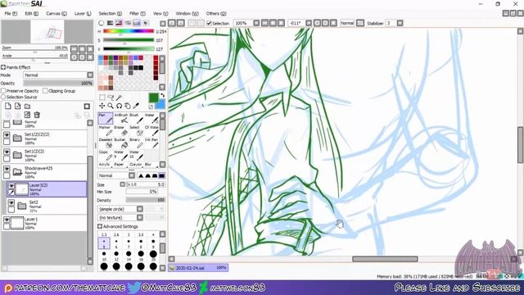Select the Binary pen tool
This screenshot has height=295, width=524.
(137, 143)
